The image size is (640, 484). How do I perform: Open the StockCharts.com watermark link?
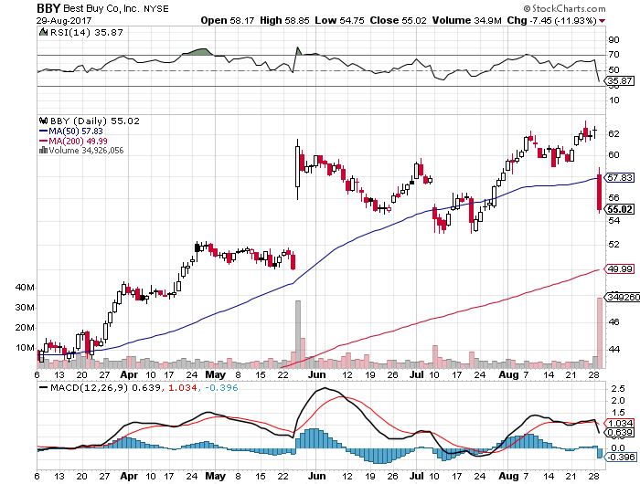[x=583, y=8]
